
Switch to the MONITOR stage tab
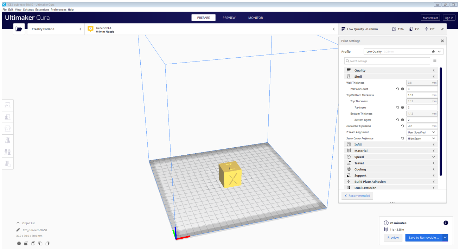click(x=255, y=18)
